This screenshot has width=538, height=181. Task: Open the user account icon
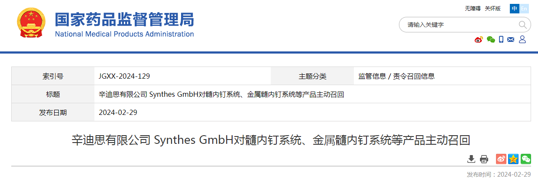(x=522, y=40)
